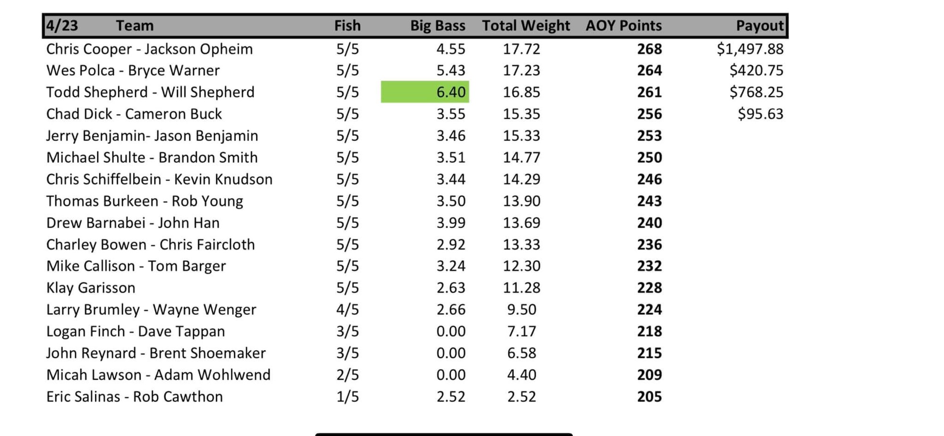Click the Payout column header
Viewport: 944px width, 436px height.
click(759, 25)
